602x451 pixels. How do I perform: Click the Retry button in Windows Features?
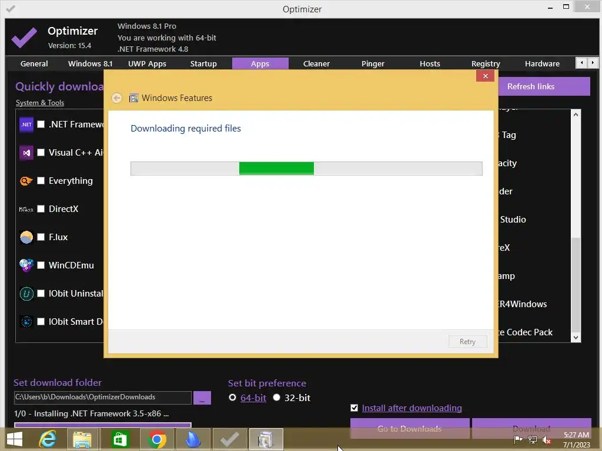(467, 342)
